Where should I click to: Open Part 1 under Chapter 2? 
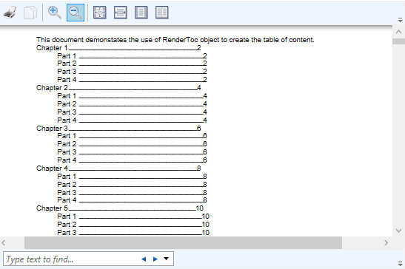(132, 96)
